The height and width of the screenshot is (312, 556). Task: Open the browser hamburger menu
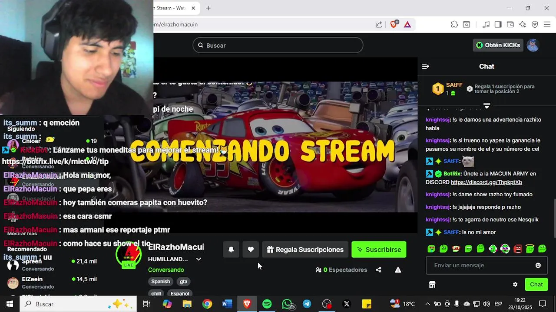click(x=547, y=24)
